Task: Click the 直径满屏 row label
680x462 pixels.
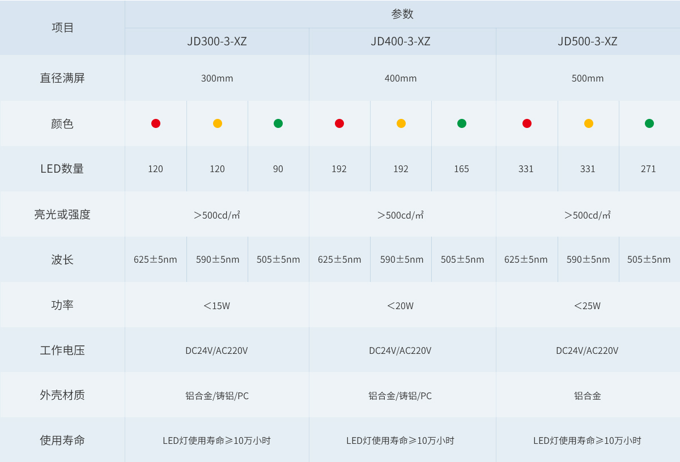Action: (x=62, y=78)
